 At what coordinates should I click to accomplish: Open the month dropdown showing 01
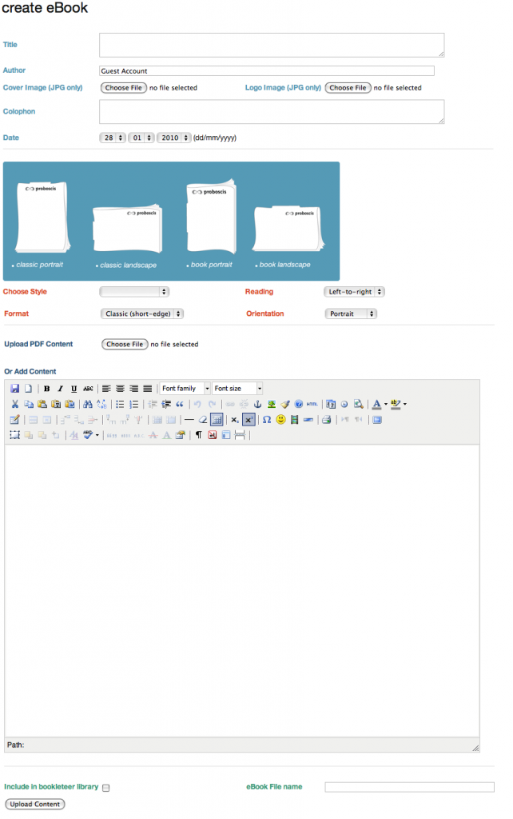coord(141,138)
